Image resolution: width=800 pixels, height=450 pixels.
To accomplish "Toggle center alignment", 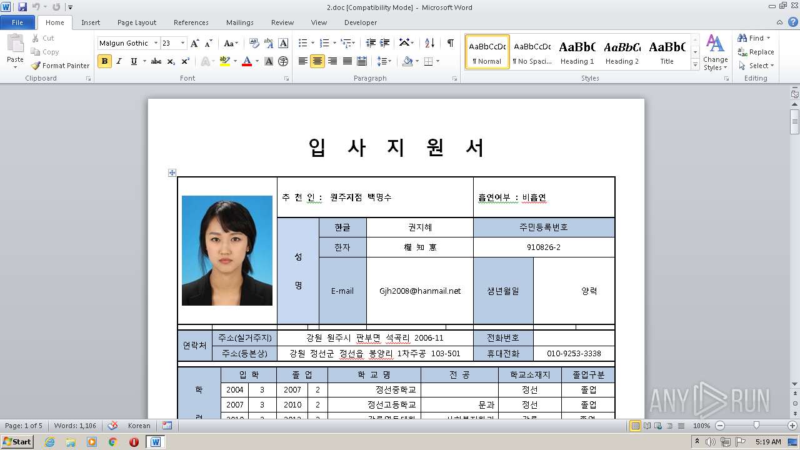I will click(x=317, y=61).
